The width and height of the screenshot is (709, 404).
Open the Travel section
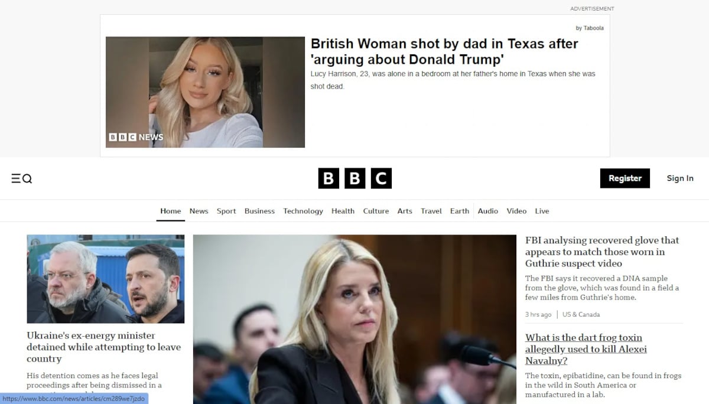[431, 211]
